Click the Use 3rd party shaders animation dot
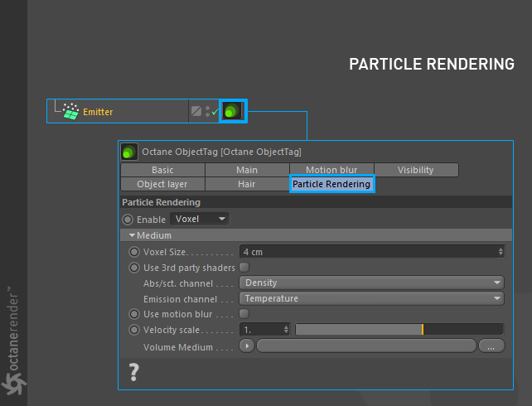 [x=134, y=268]
